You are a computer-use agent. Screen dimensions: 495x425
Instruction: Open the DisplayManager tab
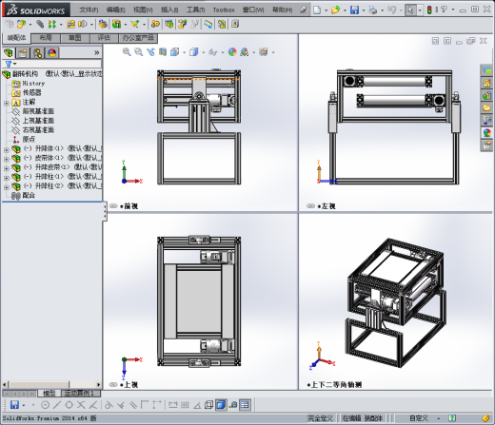point(52,52)
